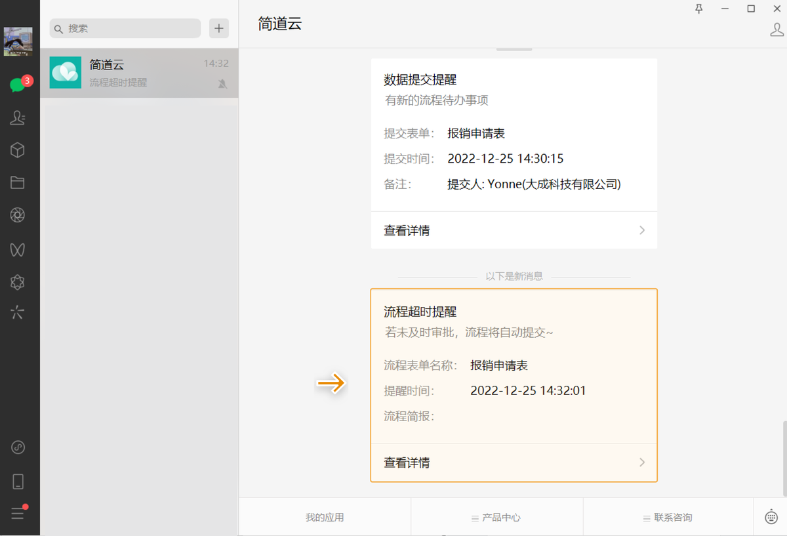This screenshot has height=536, width=787.
Task: Open the favorites cube icon
Action: [x=18, y=150]
